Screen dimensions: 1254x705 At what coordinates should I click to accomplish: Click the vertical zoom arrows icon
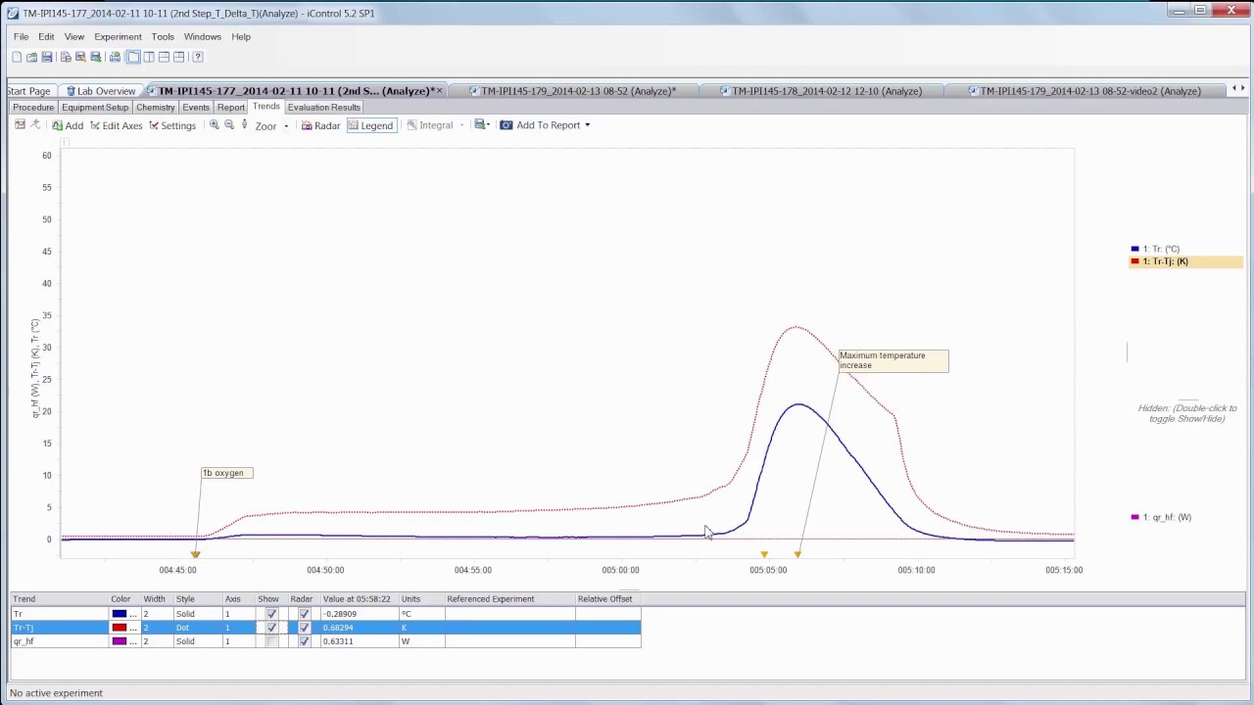coord(244,125)
